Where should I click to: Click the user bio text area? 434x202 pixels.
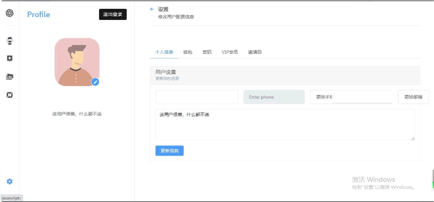click(x=285, y=125)
